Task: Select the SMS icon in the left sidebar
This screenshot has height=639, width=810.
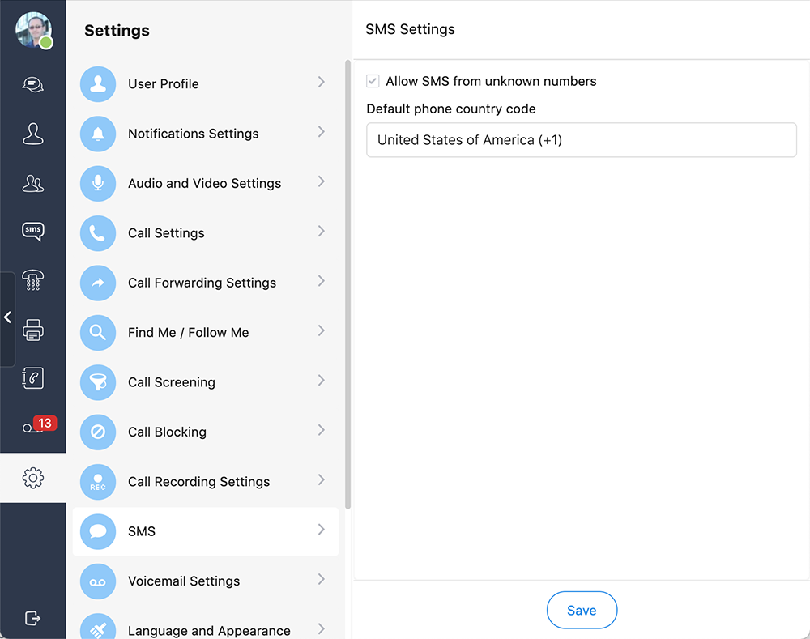Action: 33,231
